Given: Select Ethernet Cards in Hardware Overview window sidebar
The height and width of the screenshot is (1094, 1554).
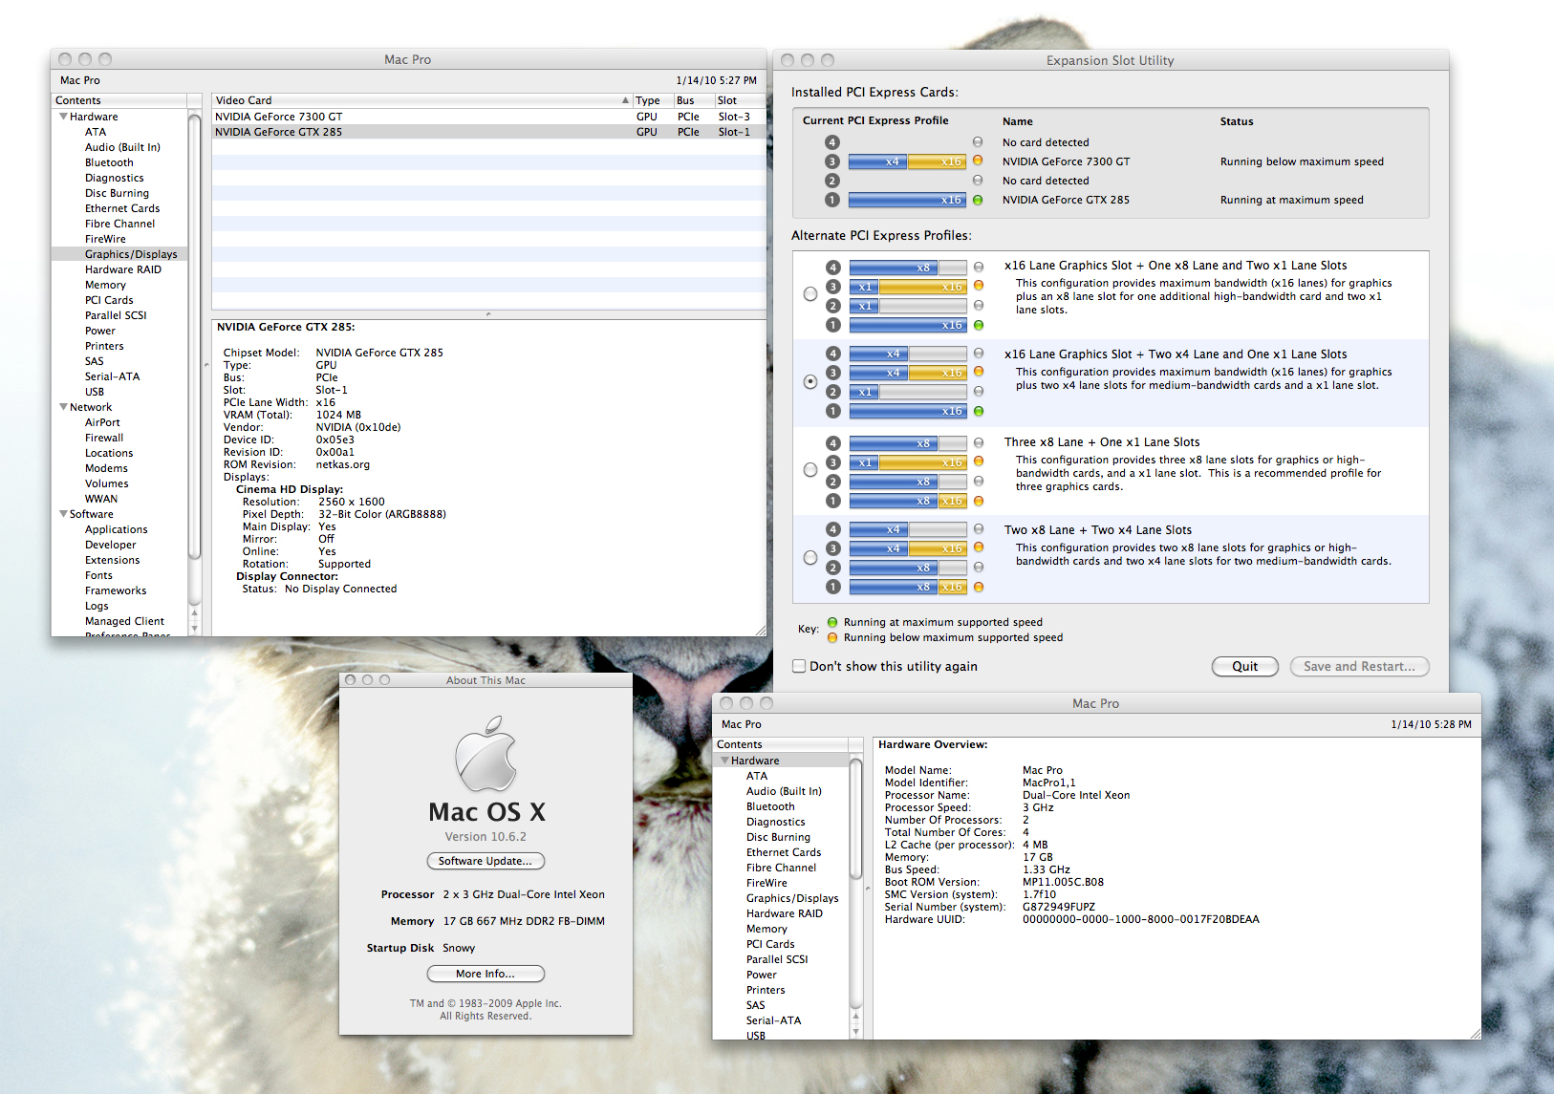Looking at the screenshot, I should [x=784, y=852].
